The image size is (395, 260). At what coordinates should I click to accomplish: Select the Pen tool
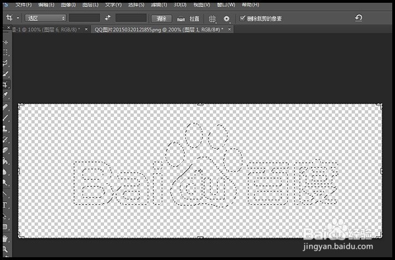click(5, 194)
